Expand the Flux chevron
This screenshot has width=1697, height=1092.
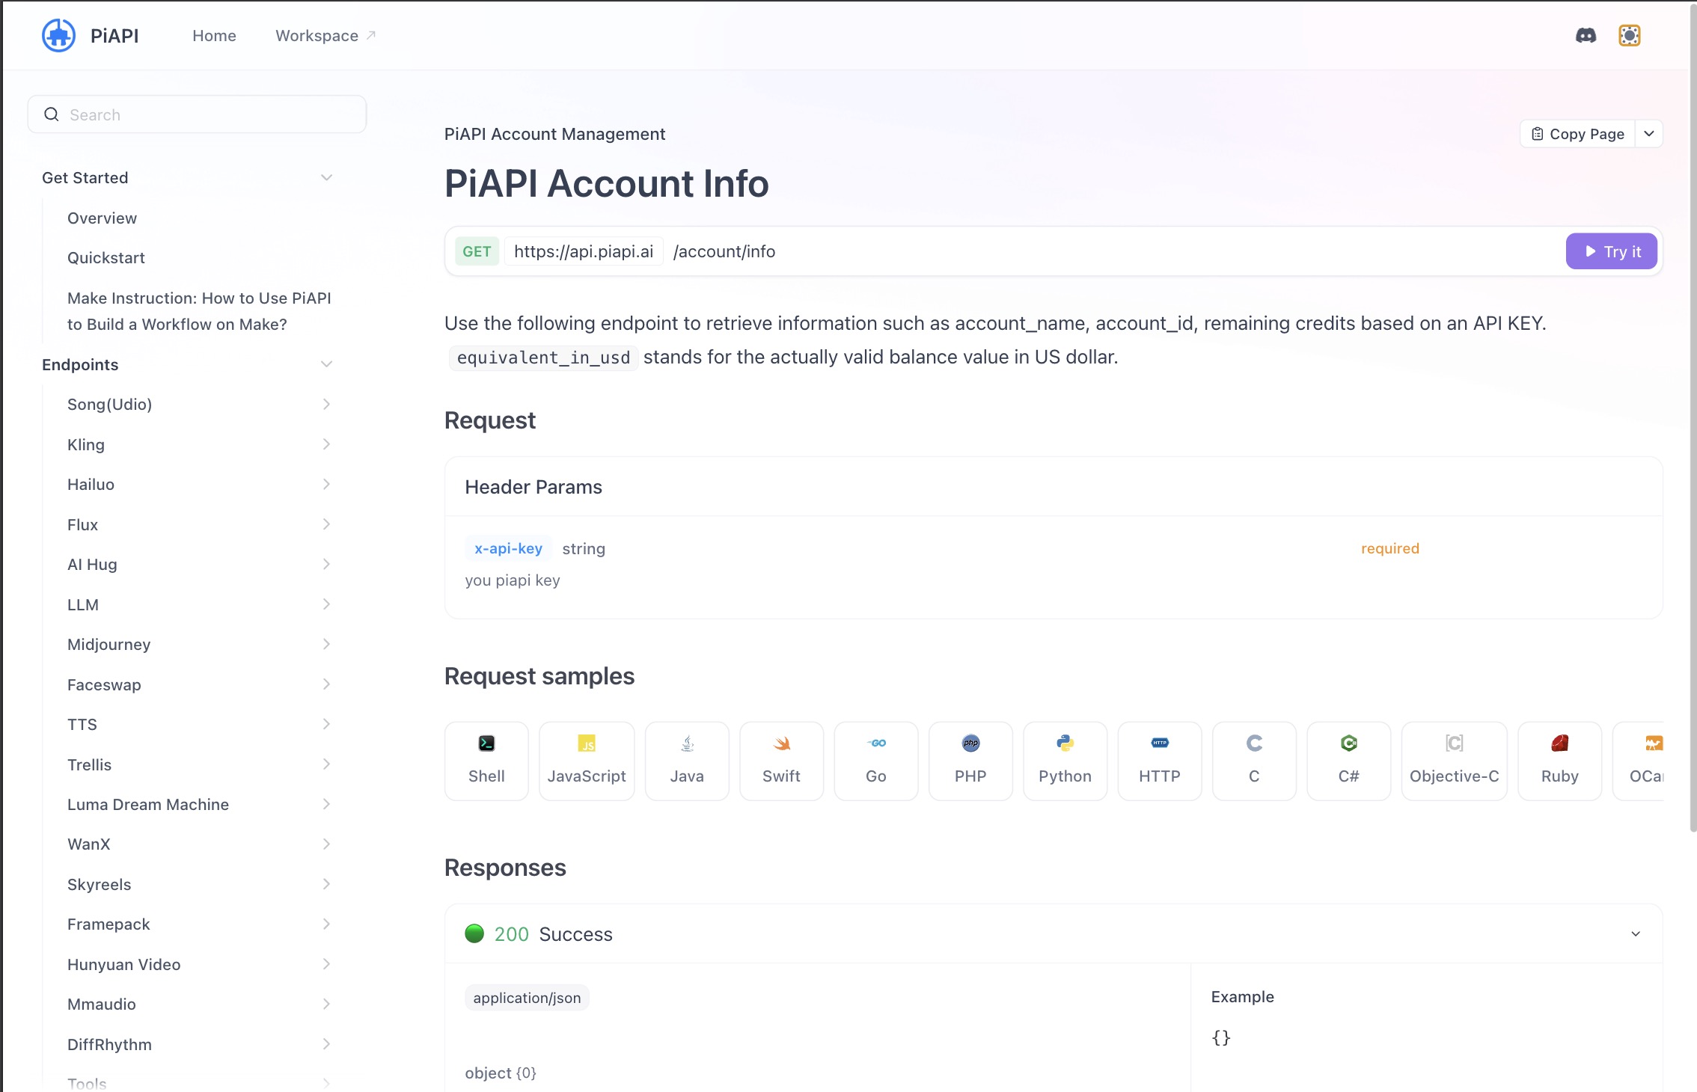[x=326, y=524]
